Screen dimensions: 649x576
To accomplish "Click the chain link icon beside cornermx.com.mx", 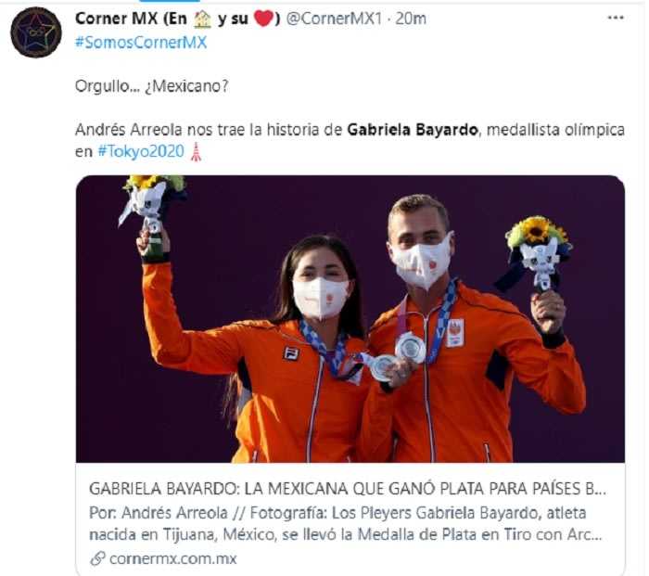I will (97, 558).
